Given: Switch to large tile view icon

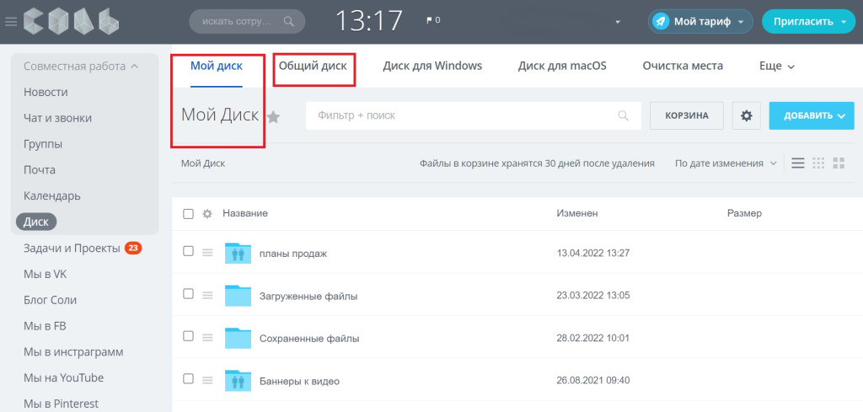Looking at the screenshot, I should point(839,163).
